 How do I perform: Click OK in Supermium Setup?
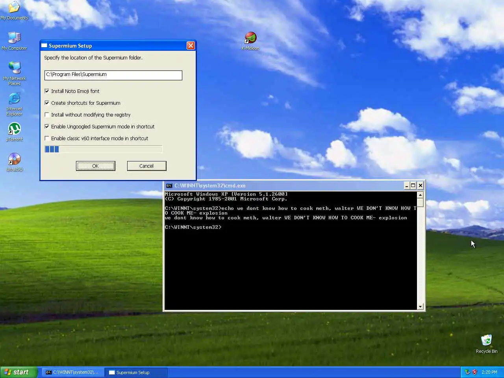click(x=95, y=166)
